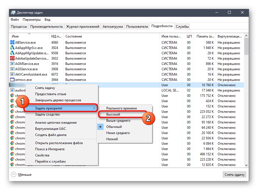Click the AdobeUpdateService red icon
This screenshot has height=190, width=258.
[x=12, y=58]
